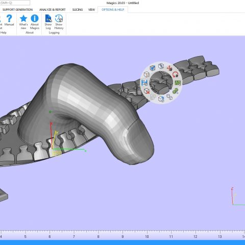Click the green marking icon in radial menu
The image size is (245, 245).
178,83
